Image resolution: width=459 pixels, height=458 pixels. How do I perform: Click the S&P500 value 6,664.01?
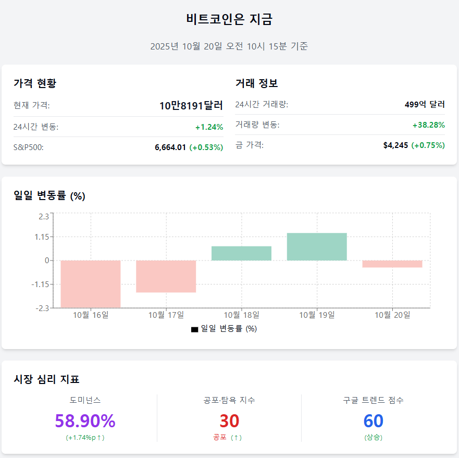pyautogui.click(x=170, y=147)
